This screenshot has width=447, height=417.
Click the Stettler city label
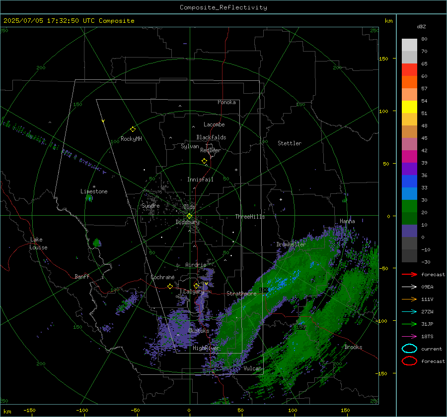coord(290,143)
